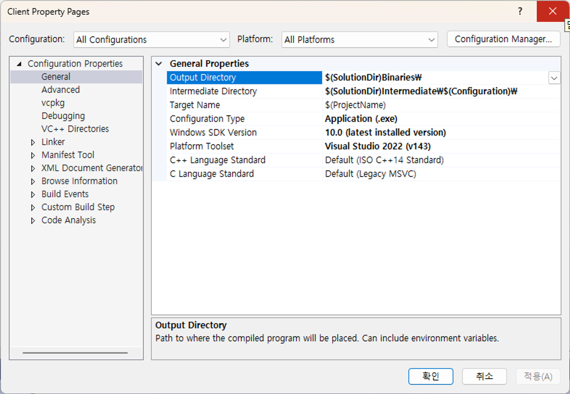
Task: Click the Configuration Manager button
Action: (x=503, y=39)
